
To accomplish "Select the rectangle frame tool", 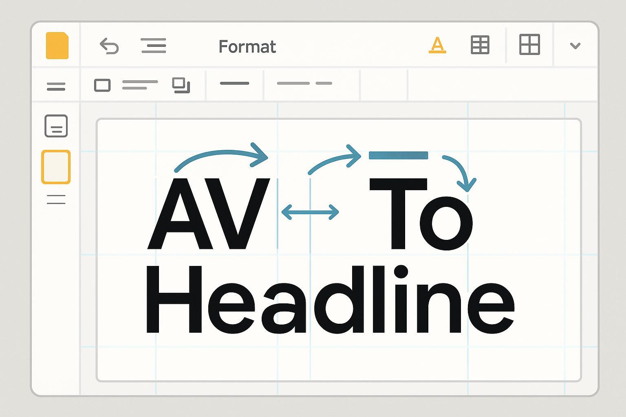I will tap(102, 86).
